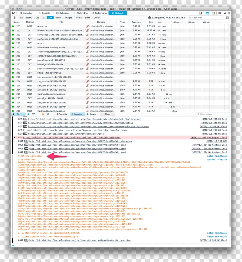Toggle the split console icon
This screenshot has height=262, width=242.
[x=208, y=13]
